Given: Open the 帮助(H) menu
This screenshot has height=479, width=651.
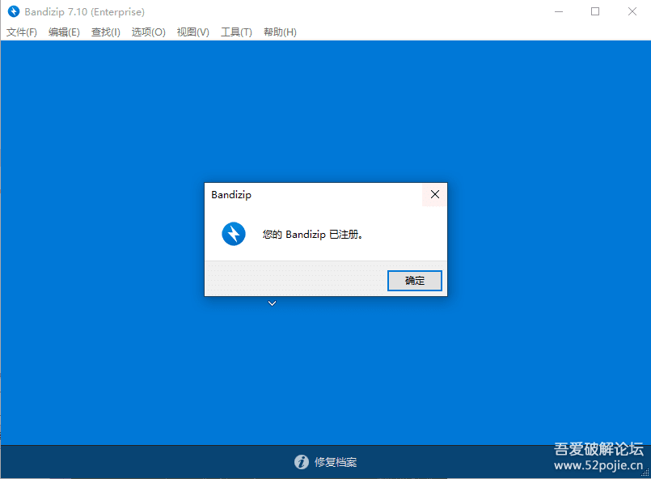Looking at the screenshot, I should (280, 32).
